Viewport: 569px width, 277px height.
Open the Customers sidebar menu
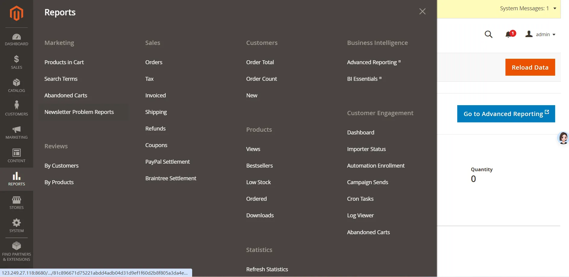(17, 109)
